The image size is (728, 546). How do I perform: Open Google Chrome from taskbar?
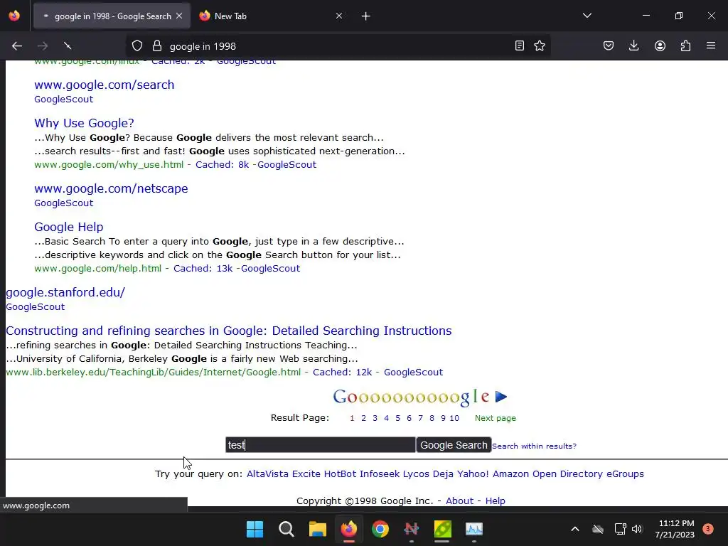380,529
